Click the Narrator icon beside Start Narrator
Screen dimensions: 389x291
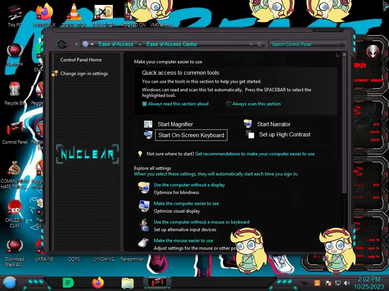248,124
